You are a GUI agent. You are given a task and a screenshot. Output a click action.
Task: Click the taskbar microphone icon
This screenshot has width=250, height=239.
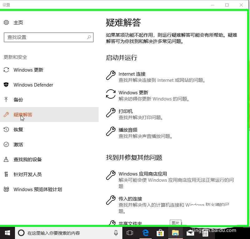(x=116, y=233)
